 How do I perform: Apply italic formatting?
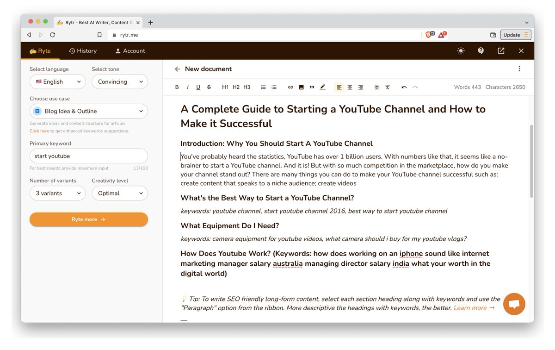tap(188, 87)
